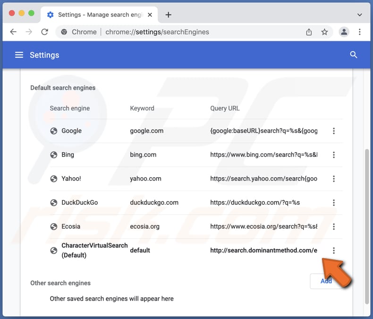Click the browser back arrow
This screenshot has width=373, height=319.
click(x=13, y=32)
